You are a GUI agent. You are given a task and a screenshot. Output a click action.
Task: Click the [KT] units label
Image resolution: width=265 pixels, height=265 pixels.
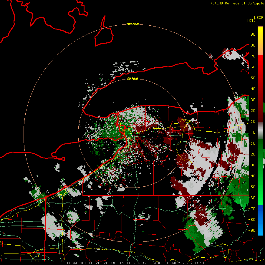click(251, 20)
